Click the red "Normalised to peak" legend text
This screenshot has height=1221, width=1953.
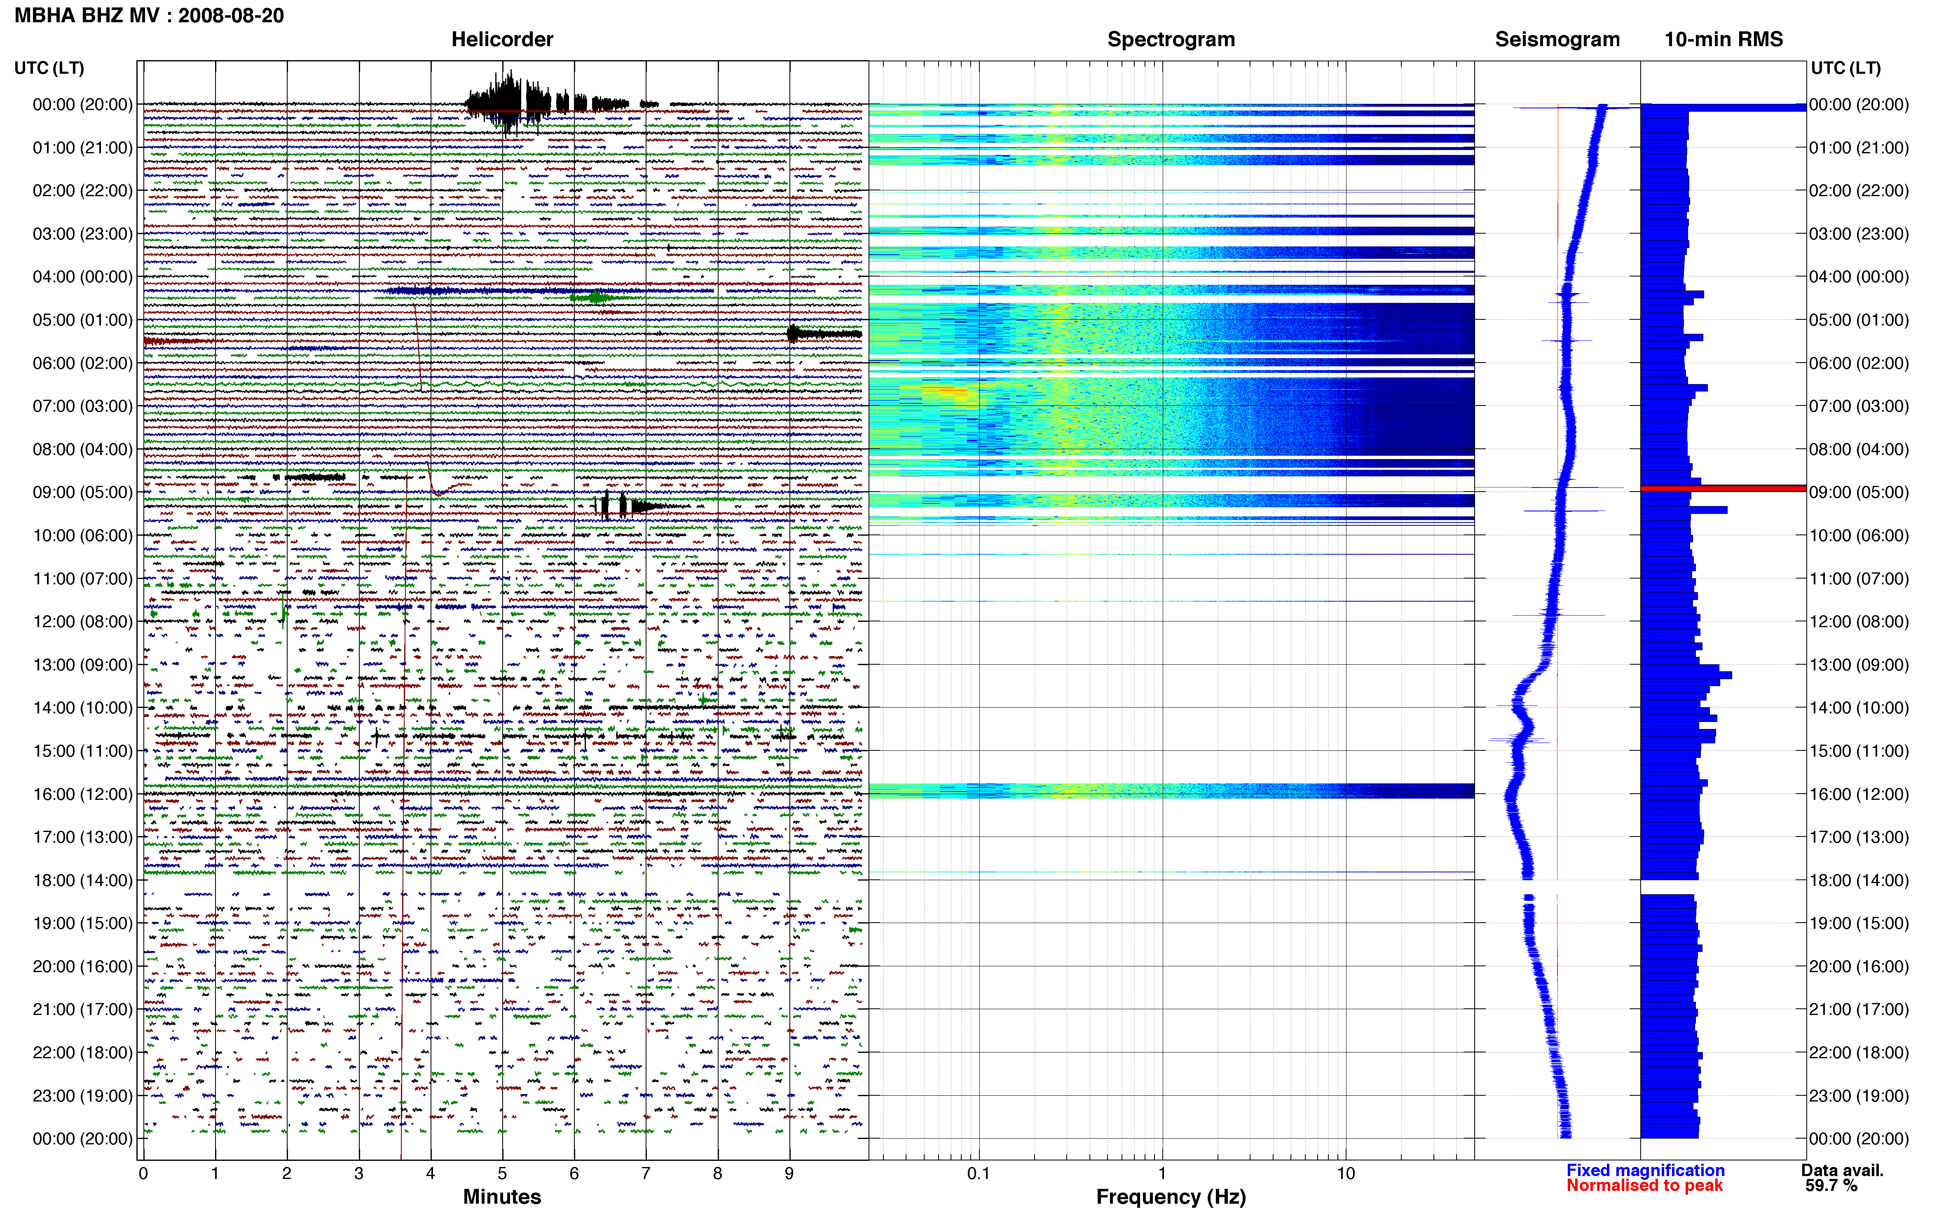[x=1644, y=1186]
